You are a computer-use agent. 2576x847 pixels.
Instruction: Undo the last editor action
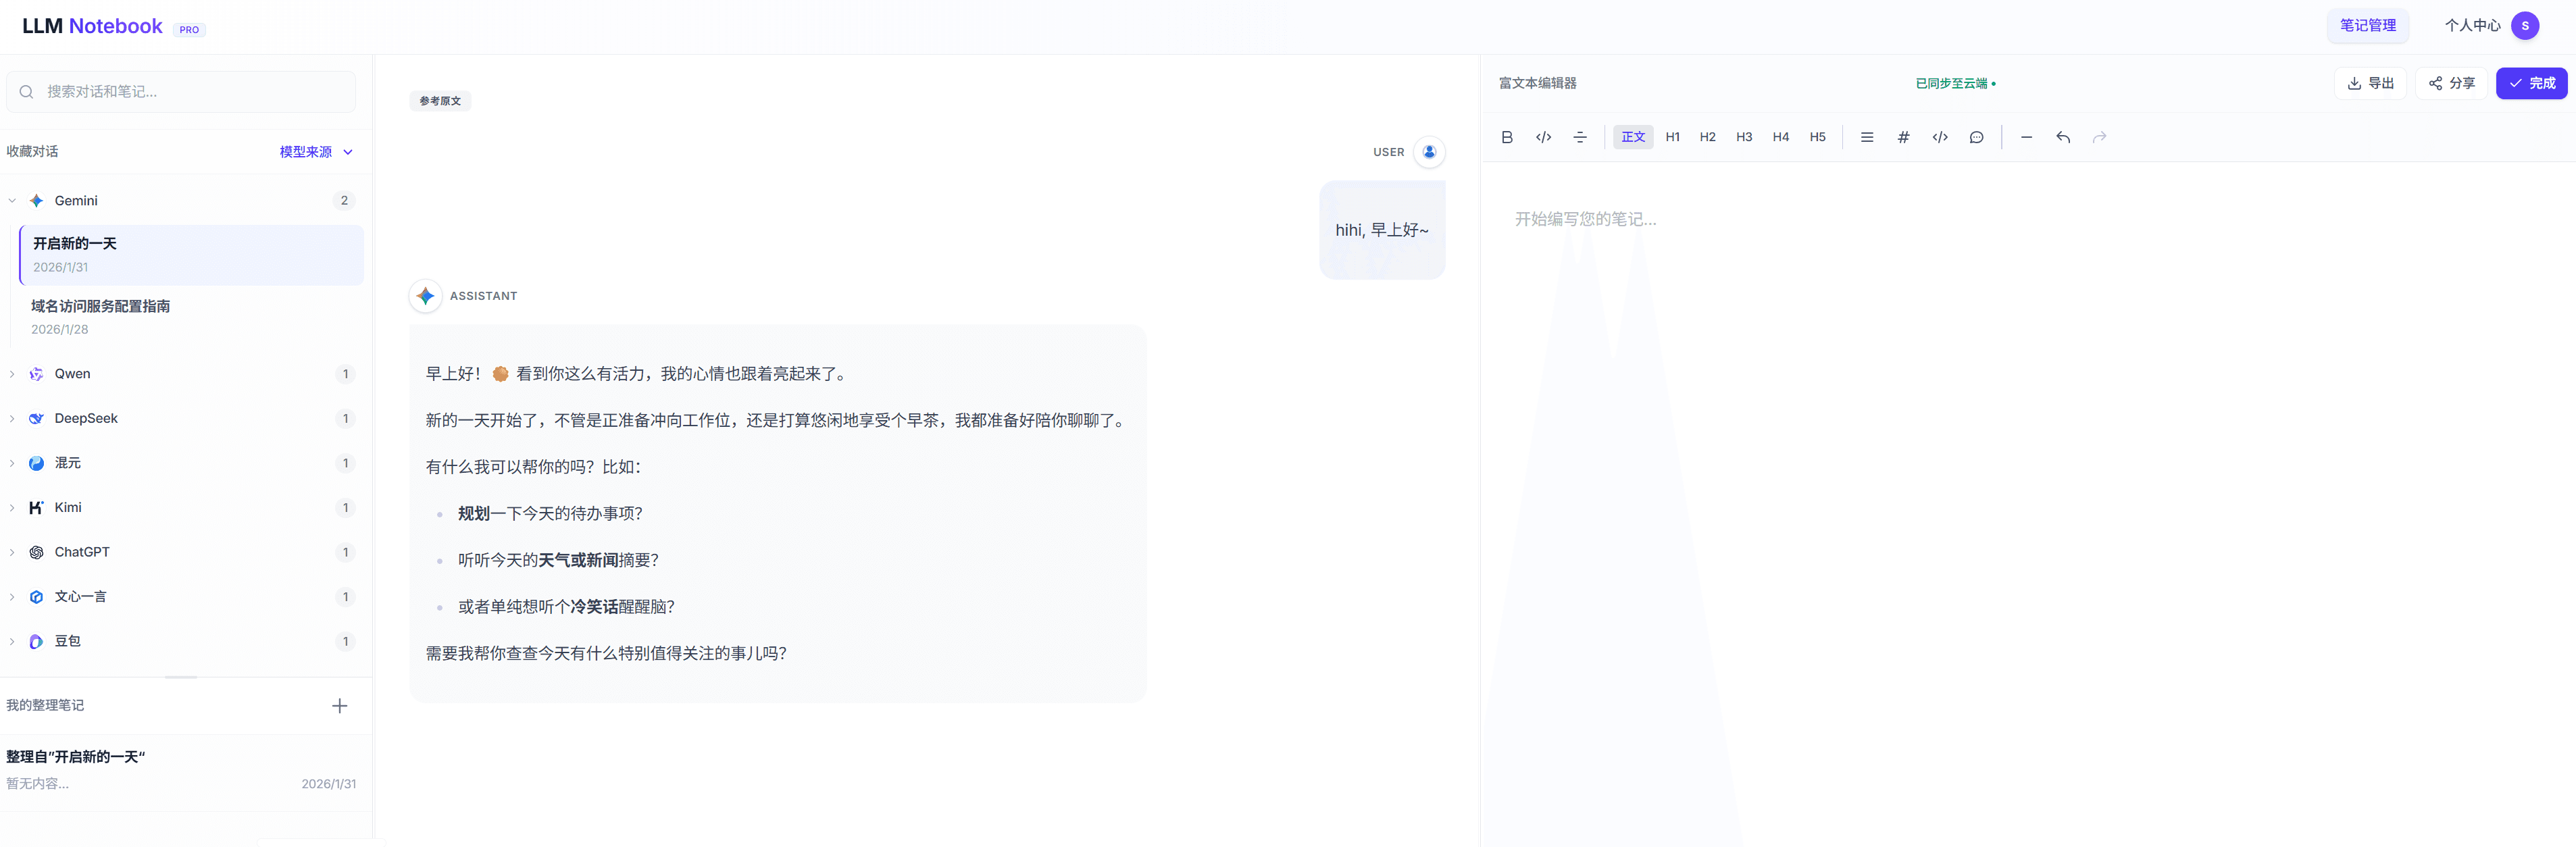[2063, 137]
